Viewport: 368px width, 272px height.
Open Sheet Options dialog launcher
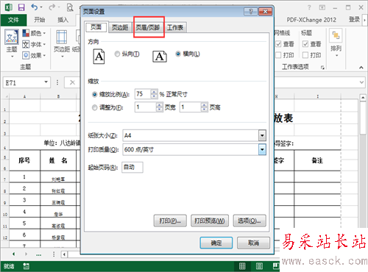tap(322, 68)
